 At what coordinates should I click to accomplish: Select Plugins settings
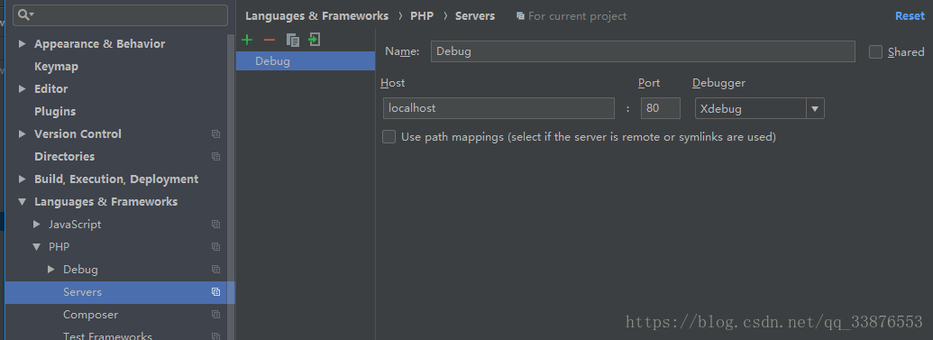55,111
